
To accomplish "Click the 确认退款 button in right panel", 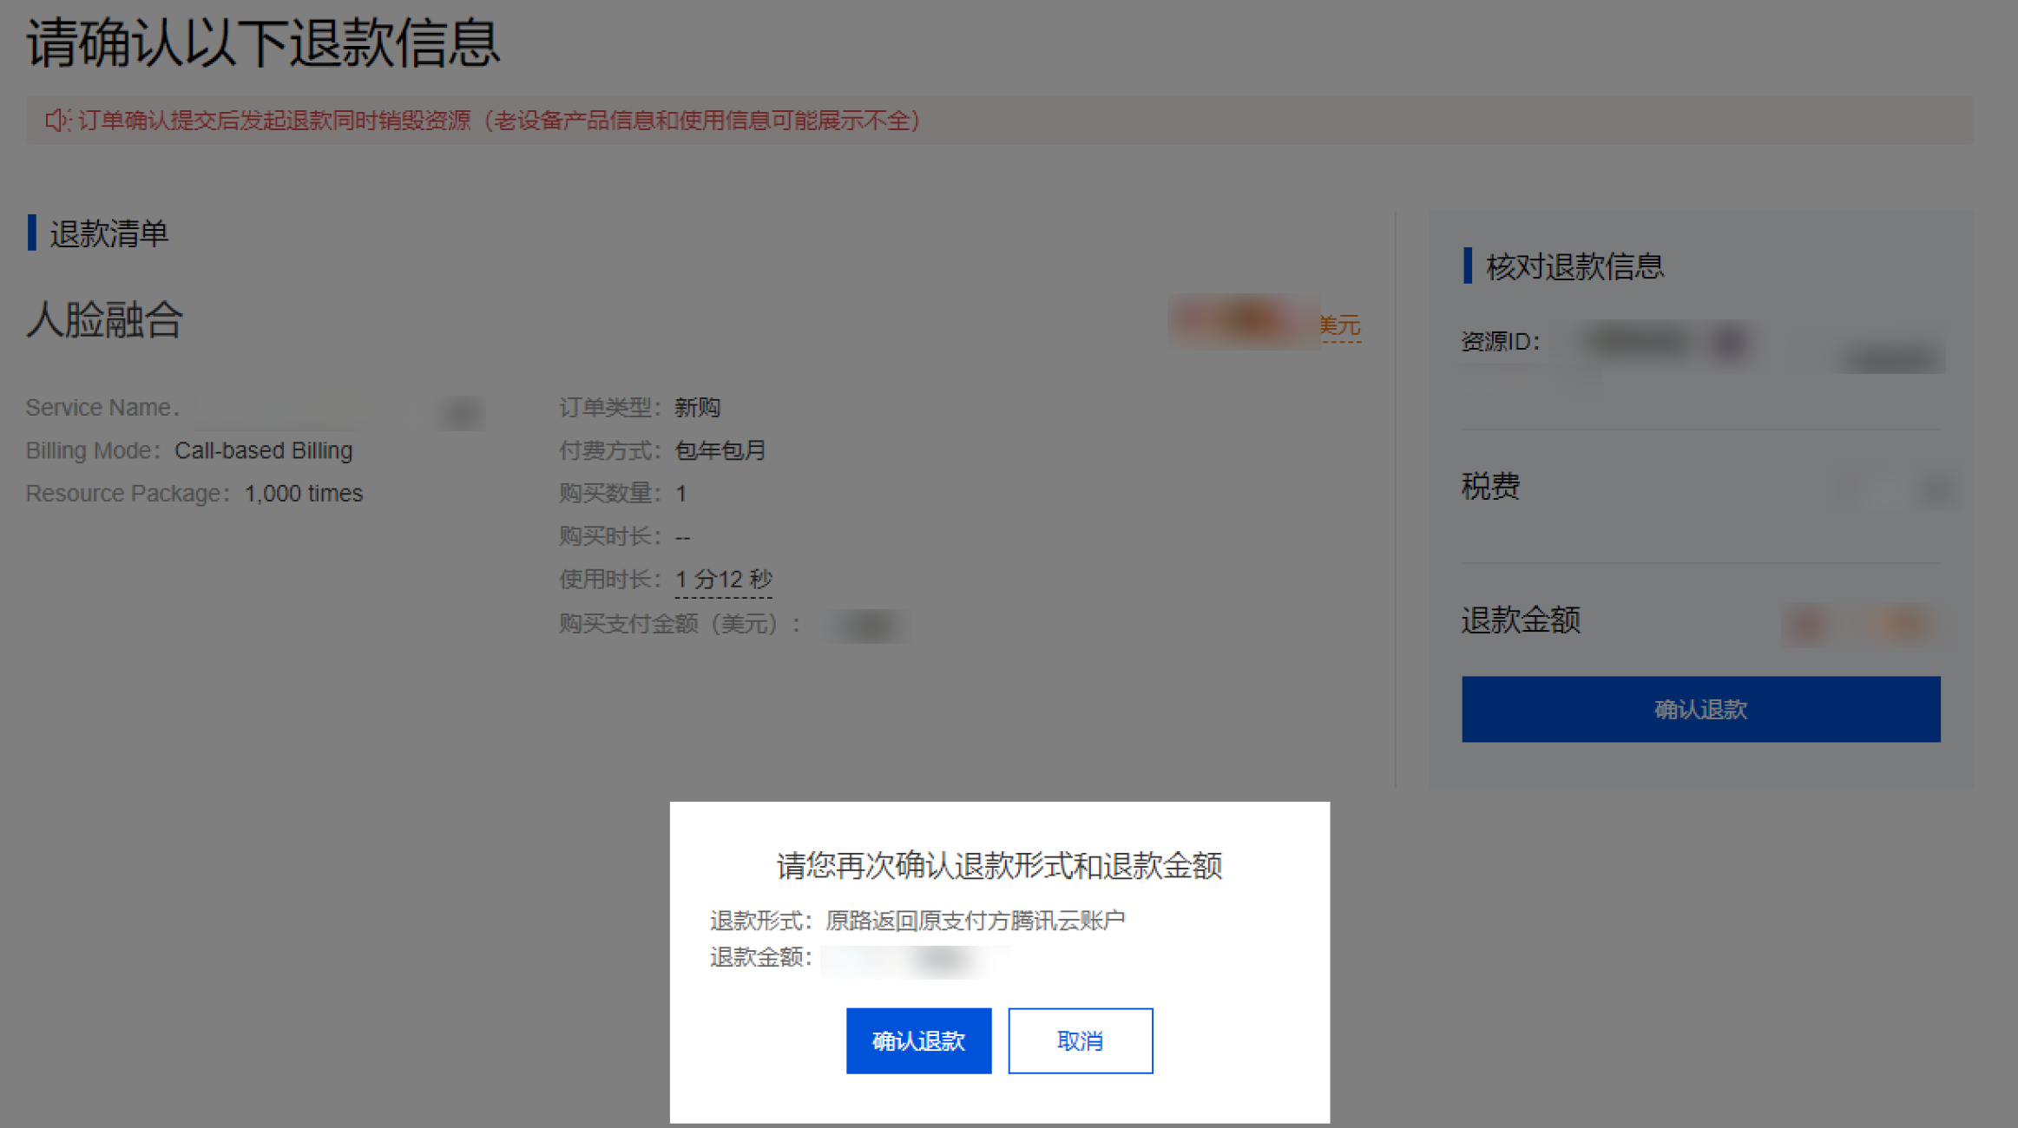I will (x=1700, y=709).
